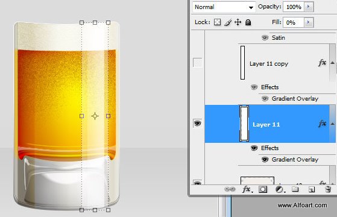
Task: Hide the Satin effect eye icon
Action: pos(265,38)
